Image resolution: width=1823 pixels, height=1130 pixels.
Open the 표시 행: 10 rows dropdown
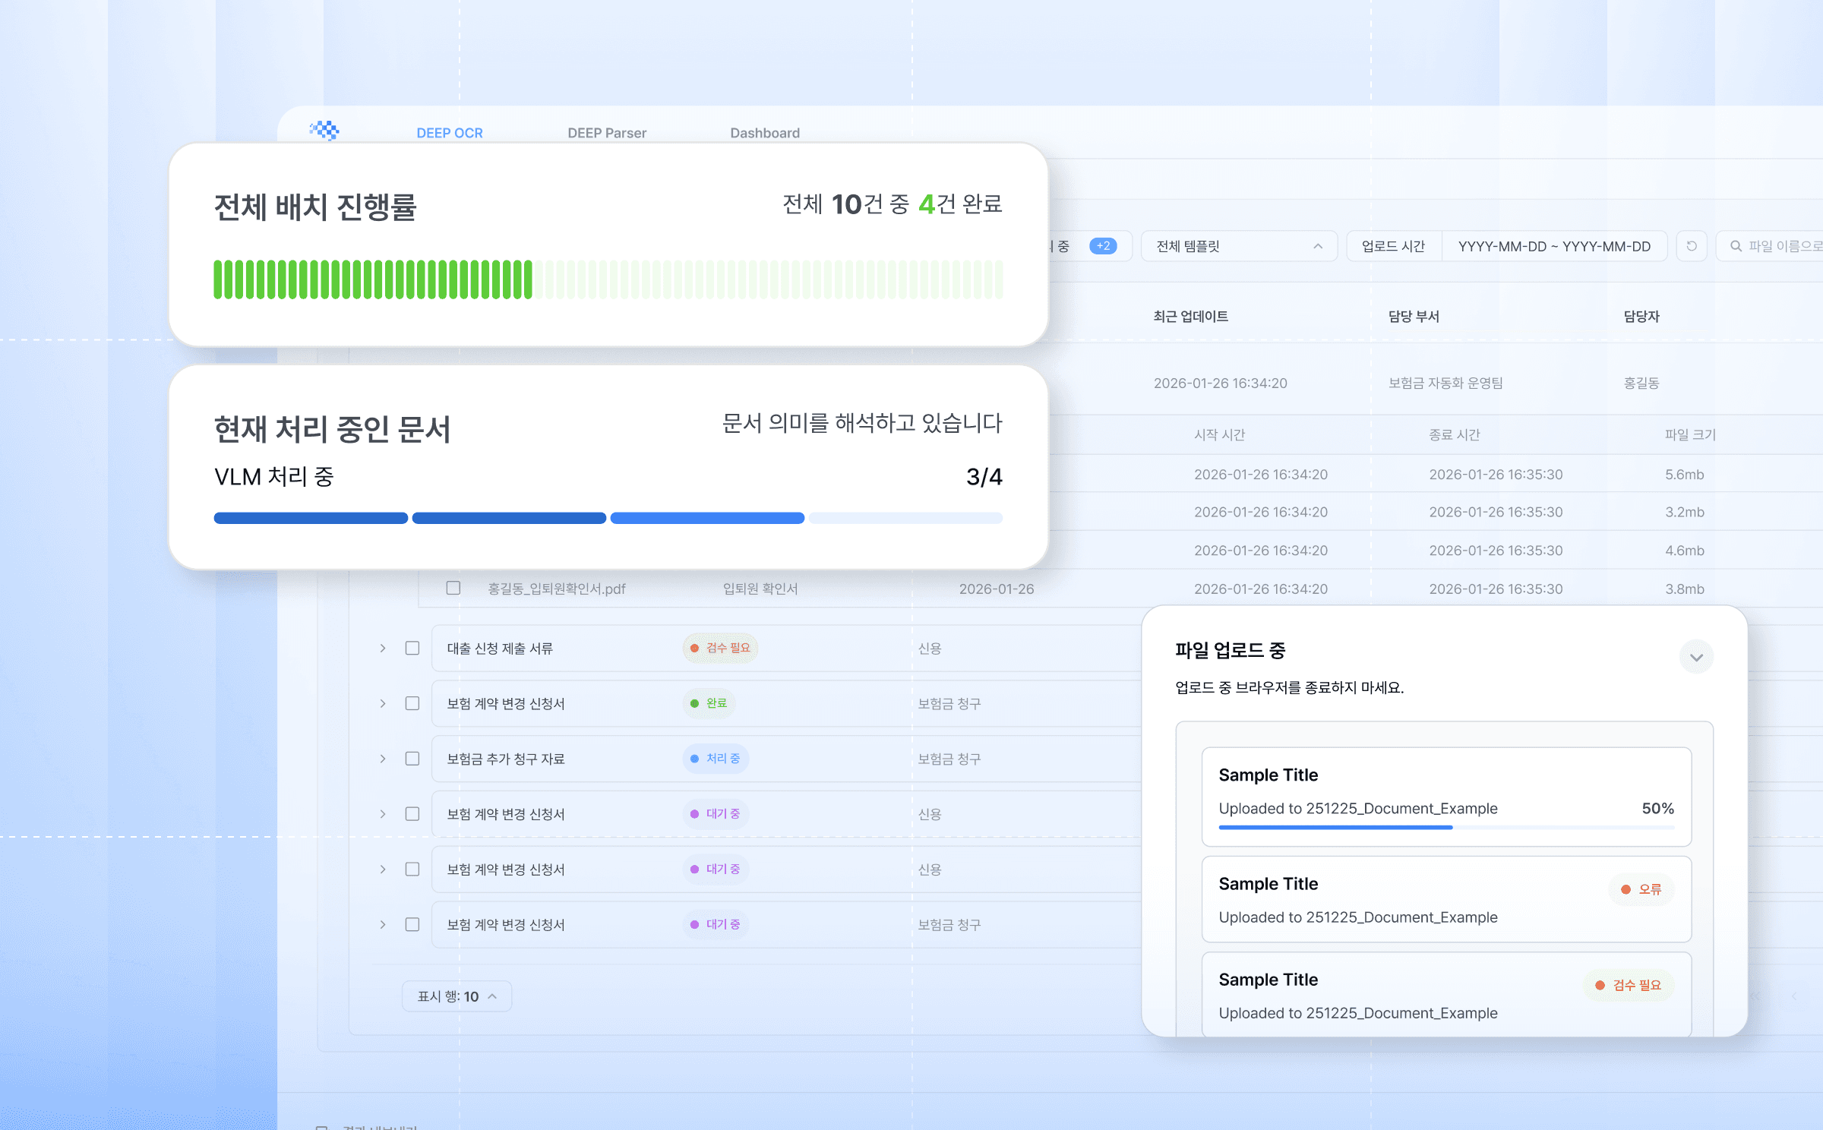pyautogui.click(x=457, y=996)
